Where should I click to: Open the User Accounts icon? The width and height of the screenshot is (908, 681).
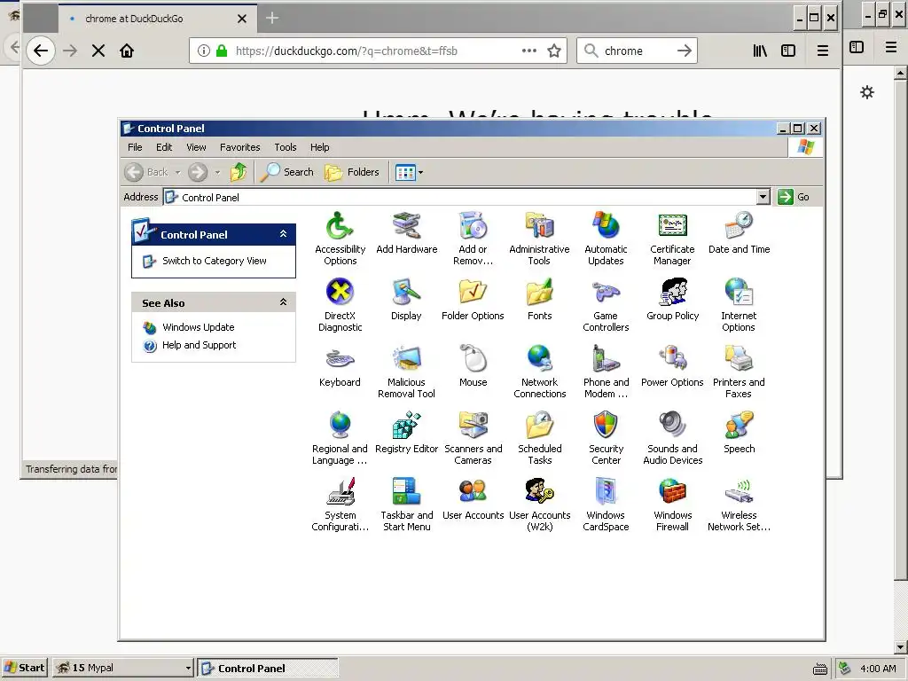click(x=474, y=498)
